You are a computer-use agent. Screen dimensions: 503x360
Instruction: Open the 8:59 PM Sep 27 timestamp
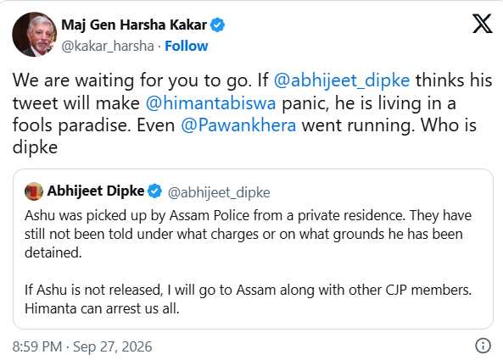click(82, 346)
